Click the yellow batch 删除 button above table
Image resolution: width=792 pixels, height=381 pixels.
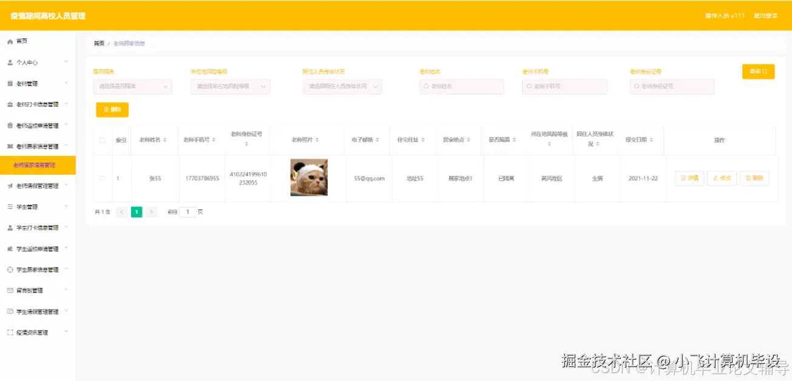[x=112, y=110]
